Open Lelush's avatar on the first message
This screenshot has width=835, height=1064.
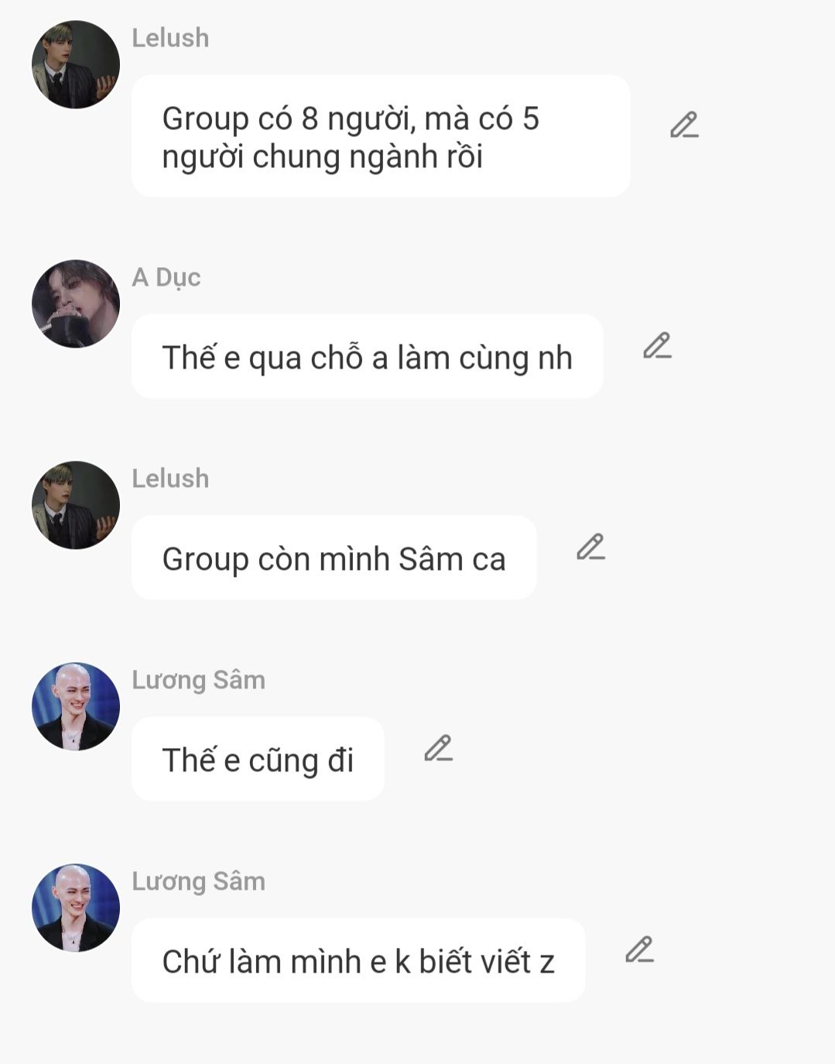(76, 64)
